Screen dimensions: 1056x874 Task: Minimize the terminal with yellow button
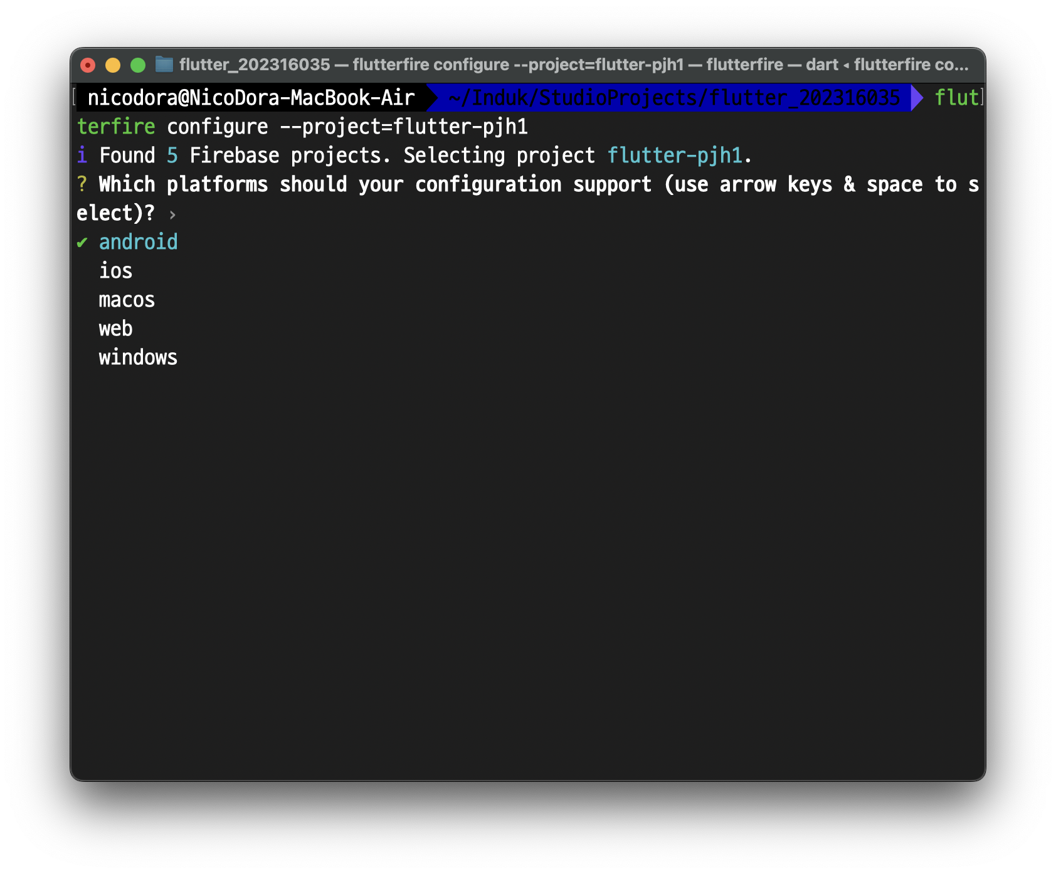click(x=113, y=65)
